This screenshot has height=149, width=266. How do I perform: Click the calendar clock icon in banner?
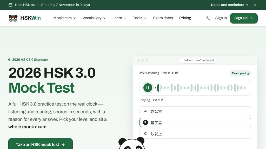click(10, 5)
